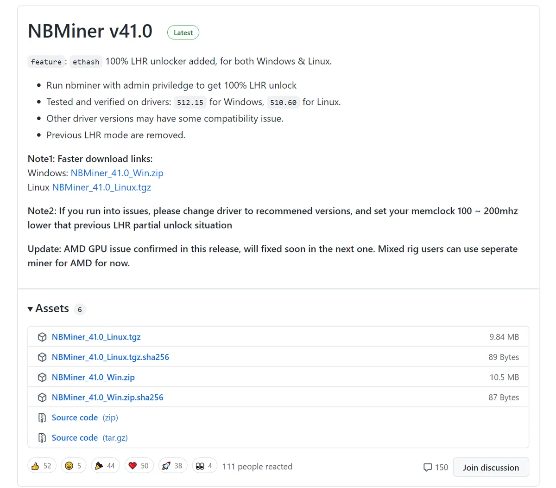Click the 87 Bytes file size
This screenshot has width=556, height=488.
(x=504, y=398)
